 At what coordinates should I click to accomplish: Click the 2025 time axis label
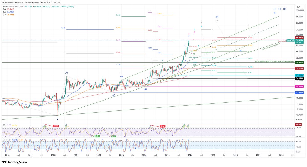167,155
